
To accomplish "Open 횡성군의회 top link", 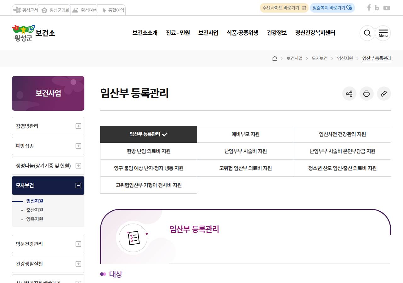I will 55,10.
